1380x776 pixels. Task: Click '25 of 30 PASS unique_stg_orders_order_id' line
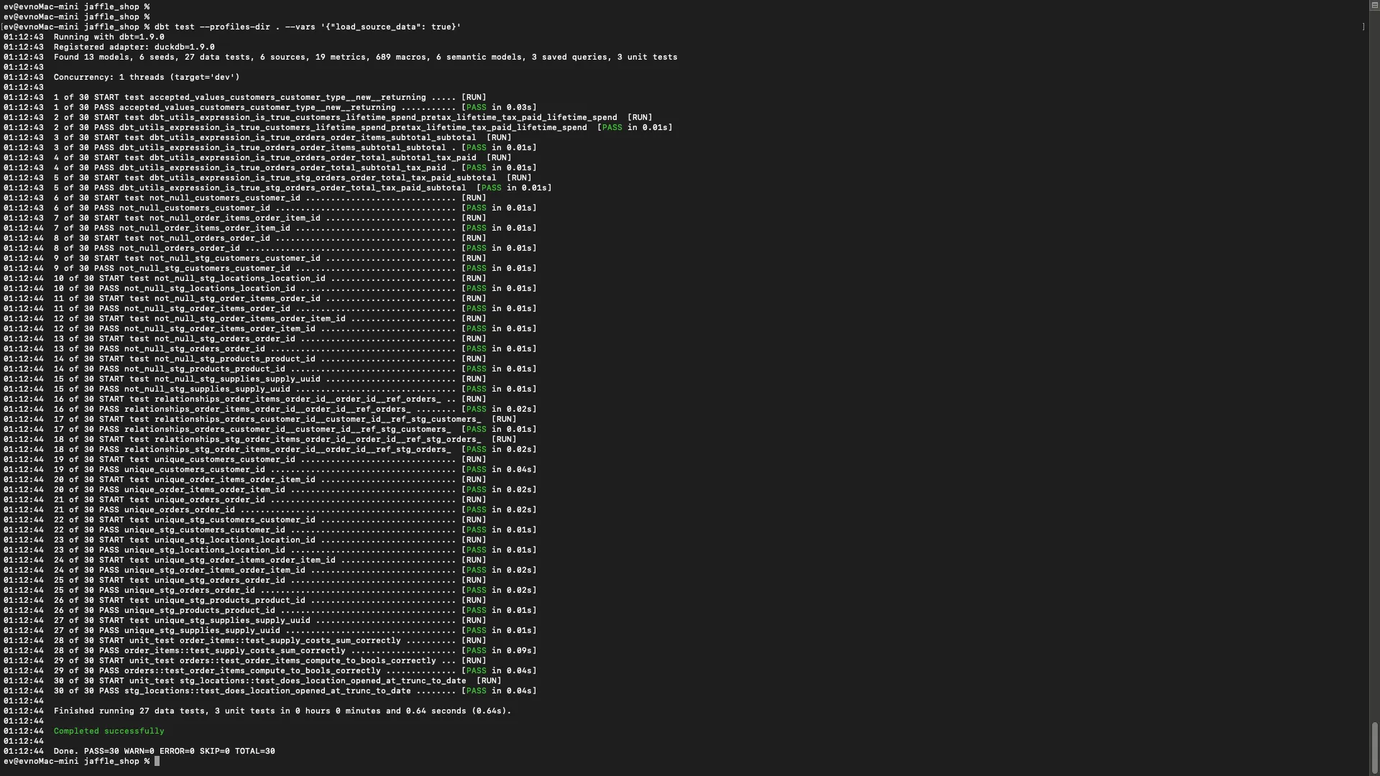pos(295,590)
